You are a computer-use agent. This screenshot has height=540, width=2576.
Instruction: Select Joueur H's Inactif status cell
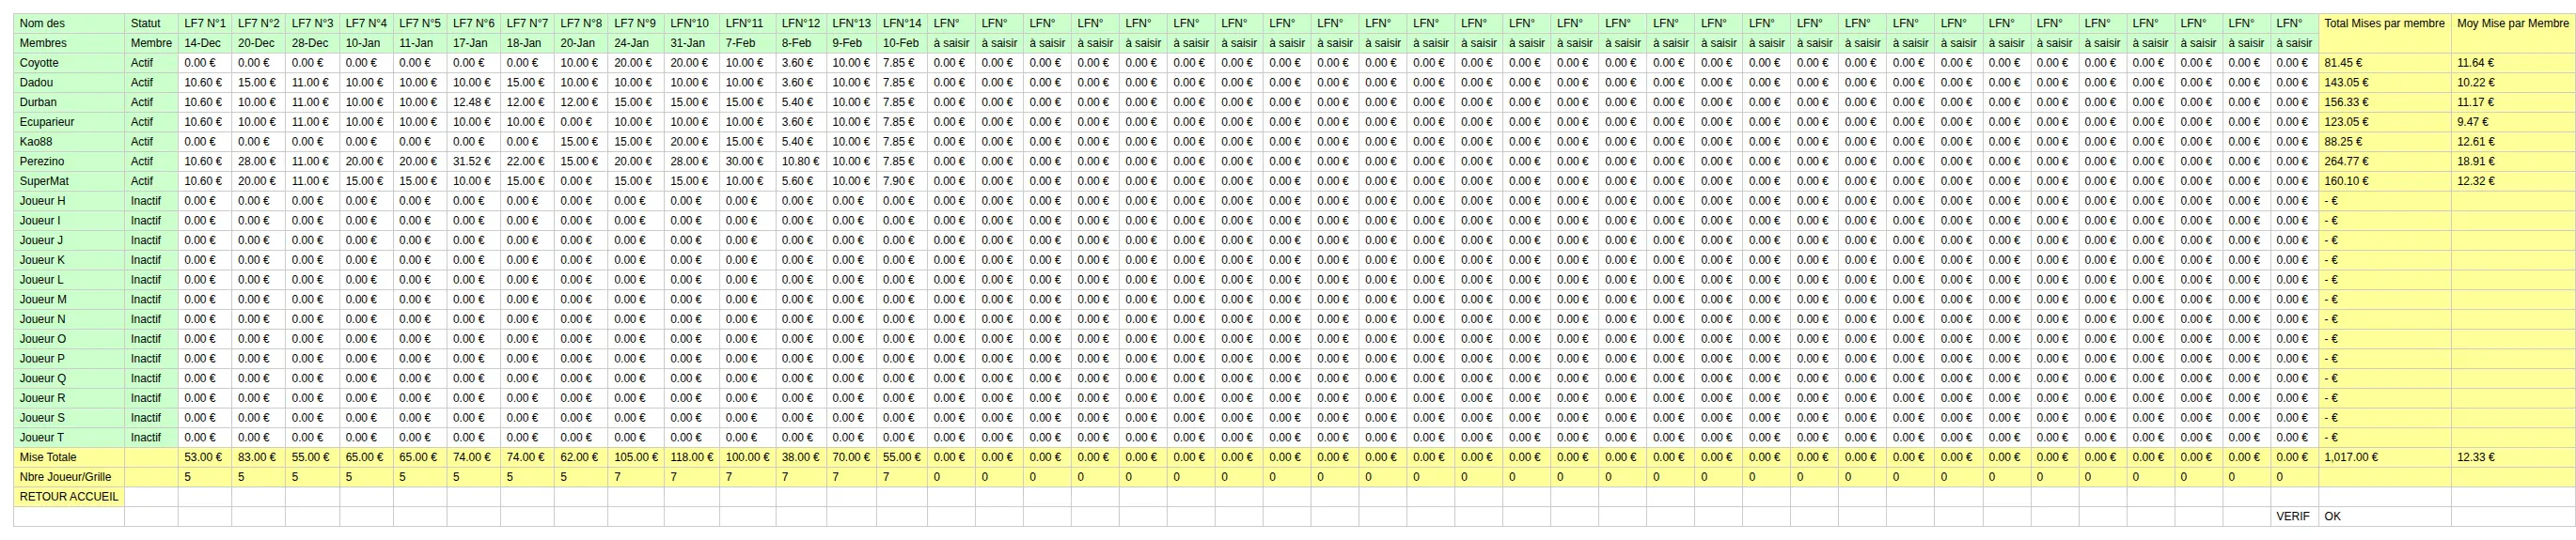(x=151, y=201)
